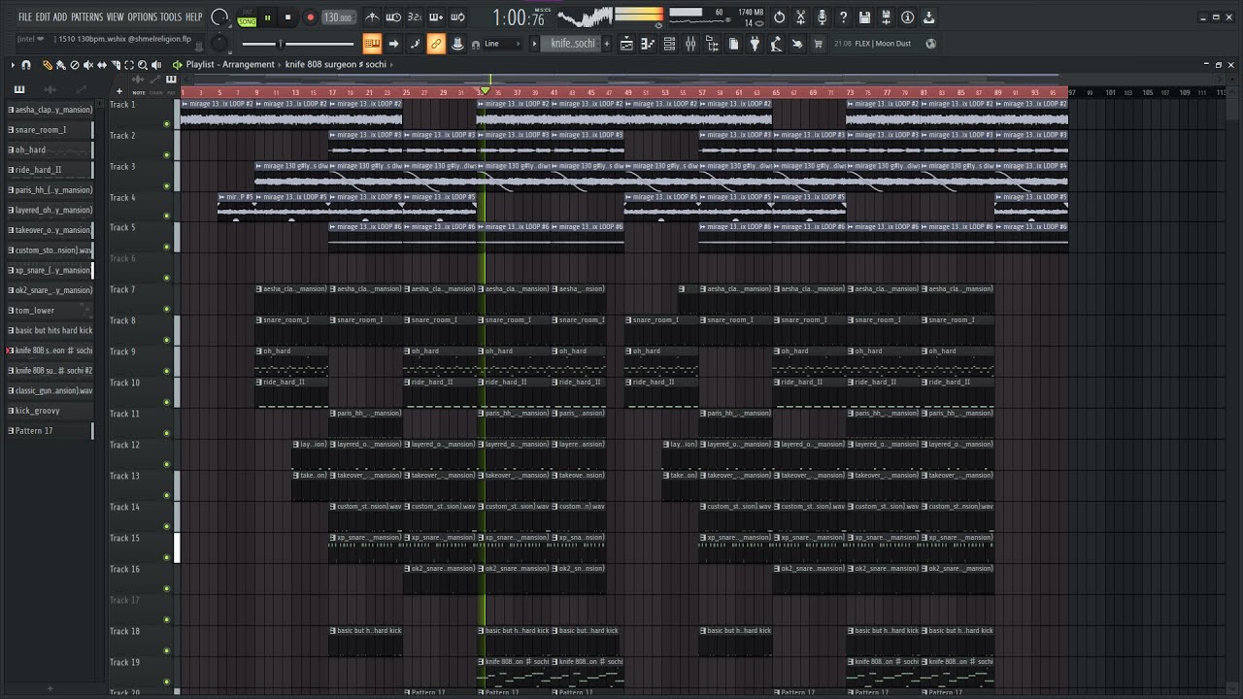Viewport: 1243px width, 699px height.
Task: Open the TOOLS menu
Action: click(171, 17)
